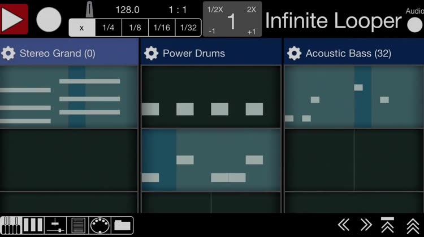Select the Stereo Grand (0) track header
This screenshot has height=237, width=424.
pyautogui.click(x=69, y=51)
